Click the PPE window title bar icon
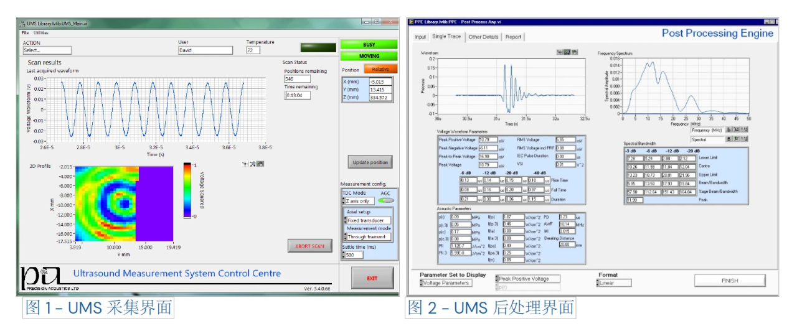Screen dimensions: 797x331 [x=412, y=21]
